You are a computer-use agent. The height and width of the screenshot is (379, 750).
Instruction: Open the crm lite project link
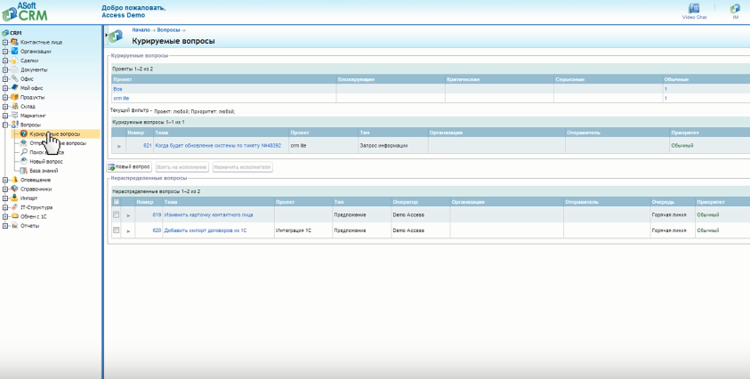click(121, 98)
